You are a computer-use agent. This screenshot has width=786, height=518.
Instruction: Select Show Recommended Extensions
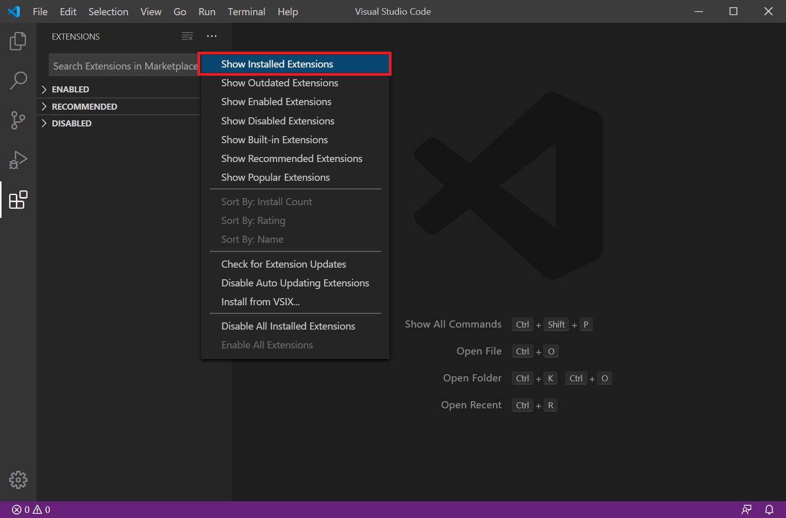295,158
